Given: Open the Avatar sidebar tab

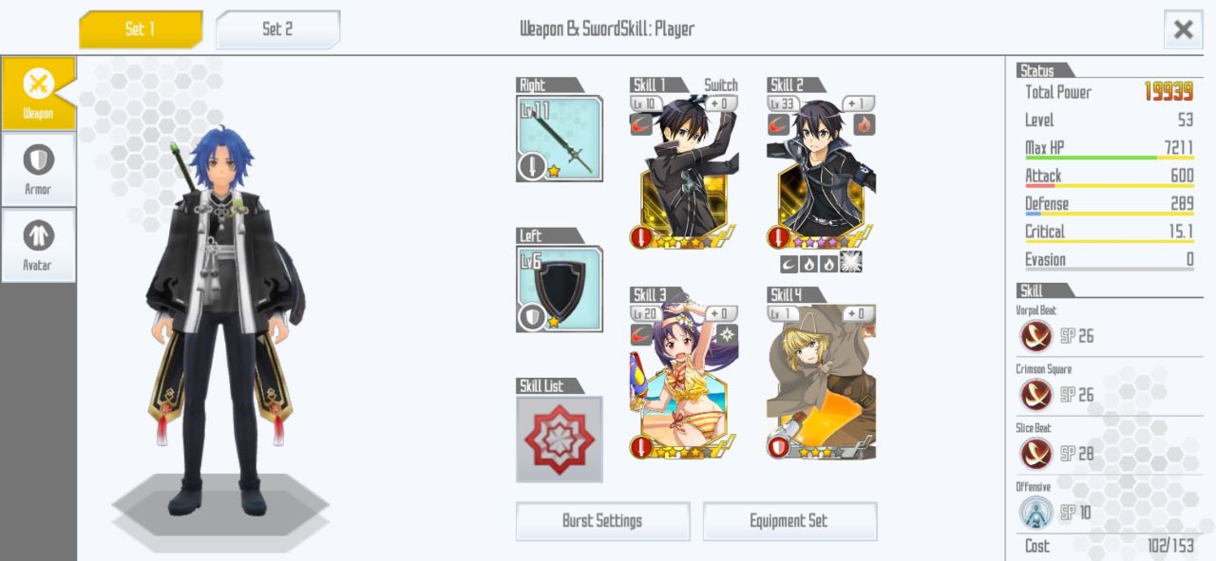Looking at the screenshot, I should (x=38, y=245).
